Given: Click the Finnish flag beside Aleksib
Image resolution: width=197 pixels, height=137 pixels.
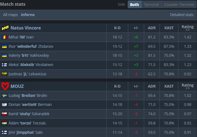Looking at the screenshot, I should (x=4, y=65).
